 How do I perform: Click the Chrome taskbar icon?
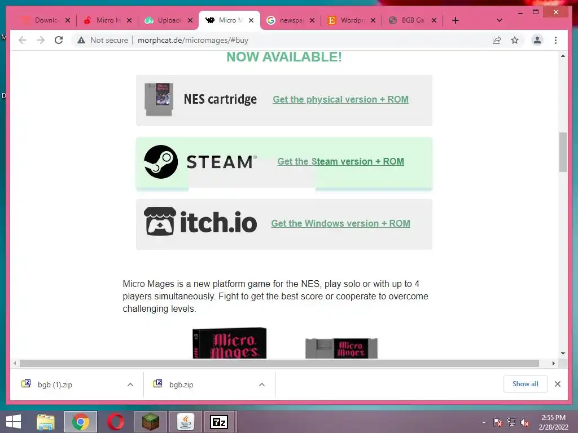[81, 422]
